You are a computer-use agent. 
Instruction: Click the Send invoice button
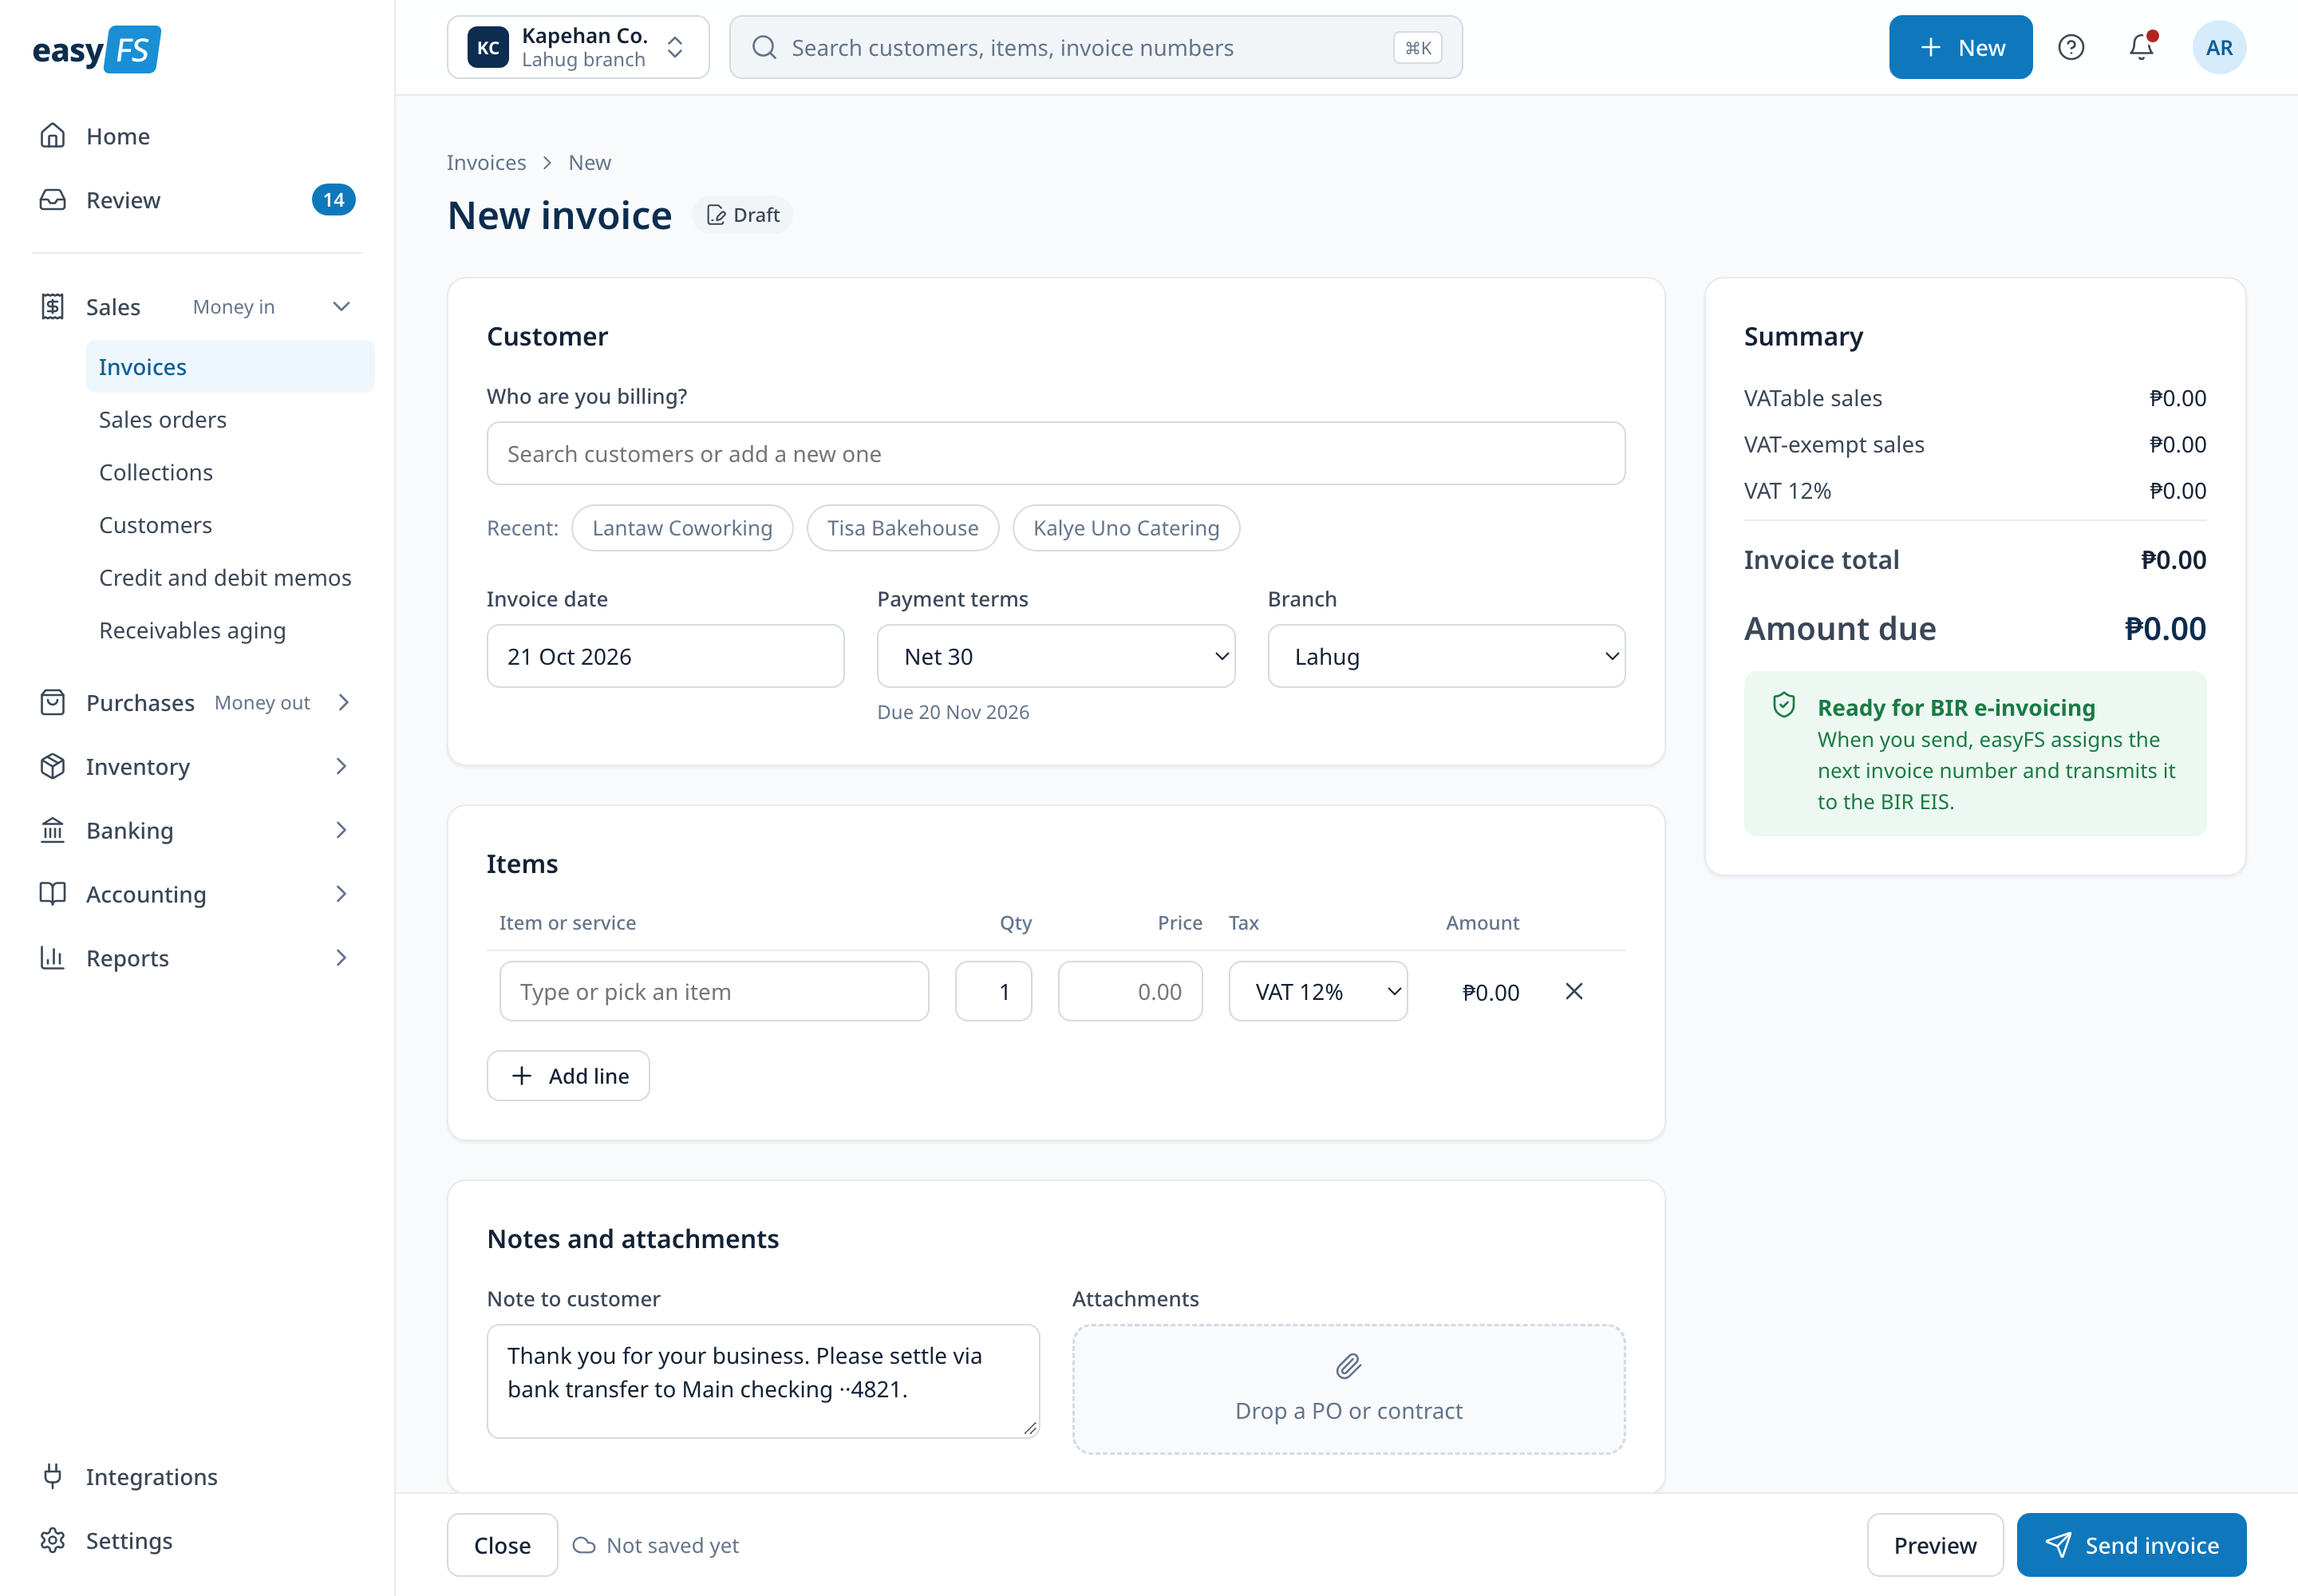(x=2131, y=1545)
